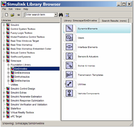Select Simulink Parameter Estimation row
This screenshot has height=127, width=134.
[x=26, y=97]
